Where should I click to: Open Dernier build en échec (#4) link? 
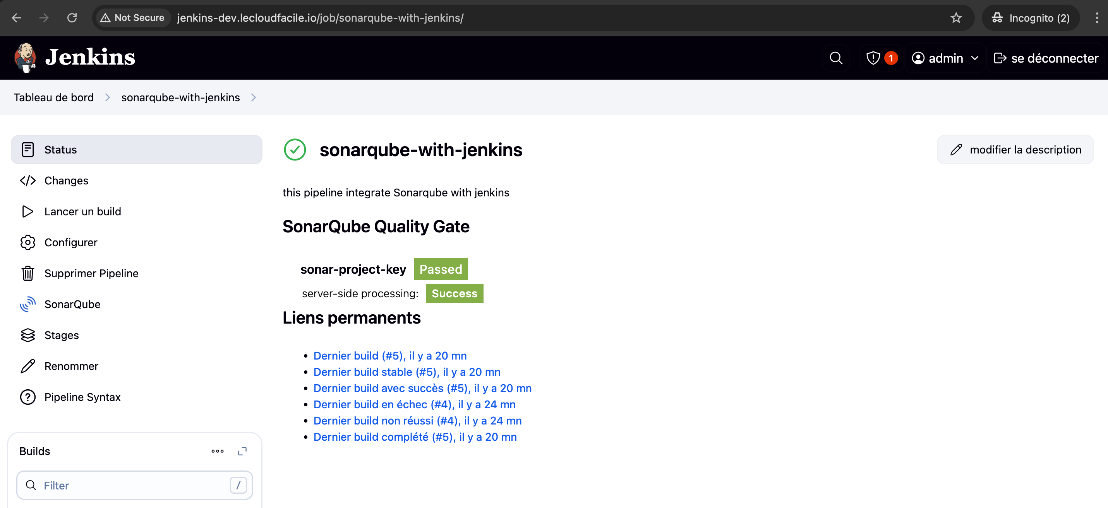click(414, 404)
